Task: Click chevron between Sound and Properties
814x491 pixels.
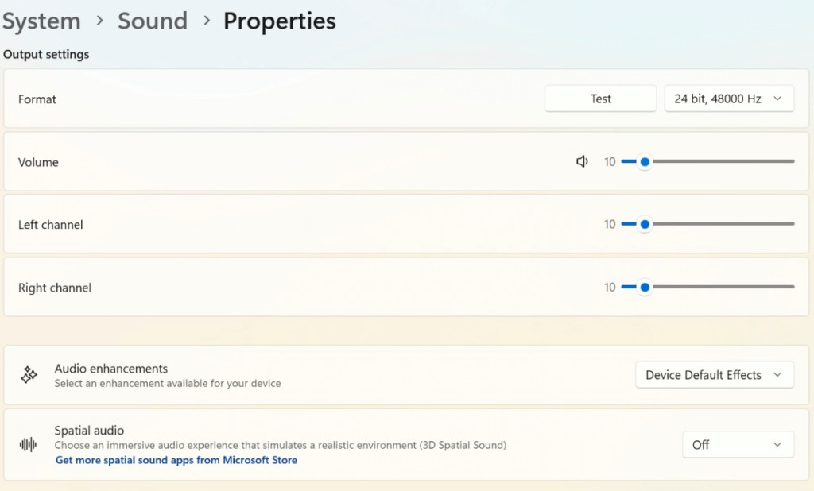Action: pos(207,21)
